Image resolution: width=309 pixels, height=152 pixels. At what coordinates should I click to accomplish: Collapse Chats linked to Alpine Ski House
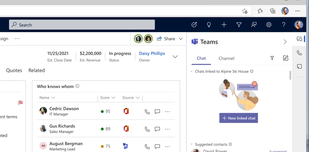(x=191, y=72)
